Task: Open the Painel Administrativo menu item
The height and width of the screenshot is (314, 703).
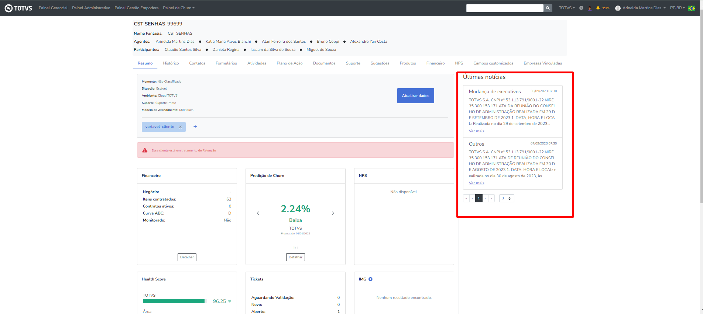Action: click(x=91, y=8)
